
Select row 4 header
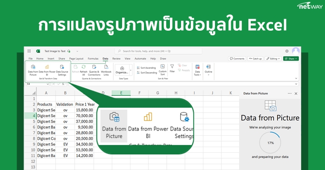[30, 116]
